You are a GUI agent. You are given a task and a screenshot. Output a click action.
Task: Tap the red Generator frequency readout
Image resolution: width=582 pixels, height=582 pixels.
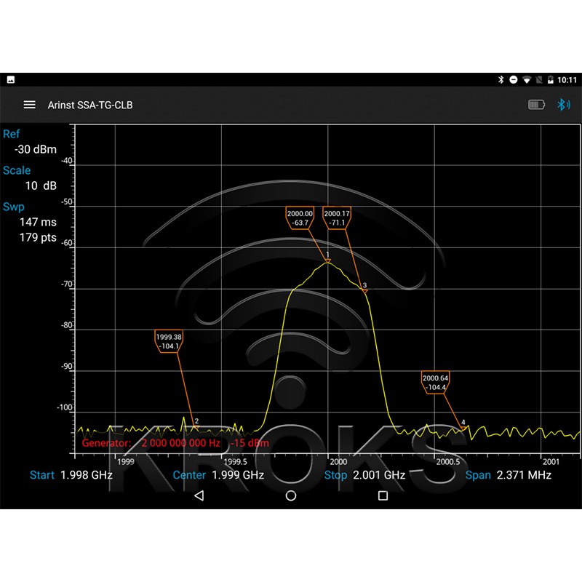pos(180,442)
